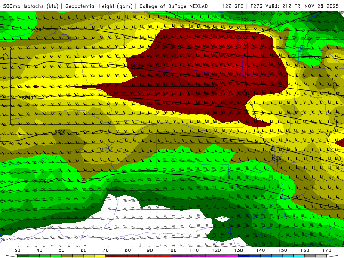The height and width of the screenshot is (258, 344).
Task: Click the 50 value on the color scale
Action: (x=61, y=250)
